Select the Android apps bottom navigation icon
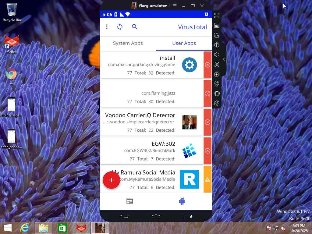This screenshot has width=312, height=234. coord(182,201)
